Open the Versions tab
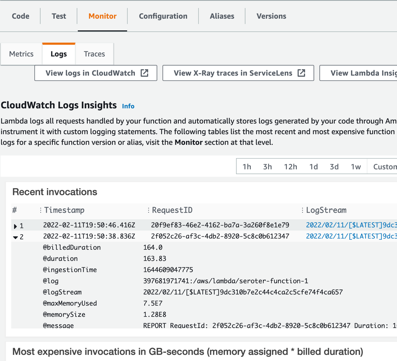The height and width of the screenshot is (361, 397). (271, 16)
